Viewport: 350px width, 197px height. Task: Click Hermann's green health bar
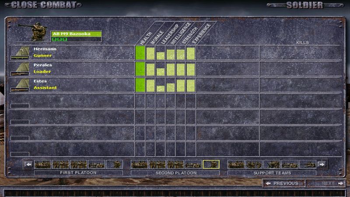pos(140,53)
